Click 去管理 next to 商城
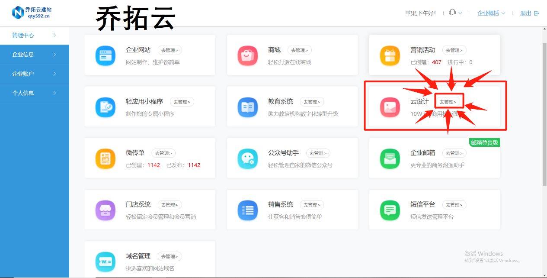The height and width of the screenshot is (278, 547). pyautogui.click(x=299, y=50)
